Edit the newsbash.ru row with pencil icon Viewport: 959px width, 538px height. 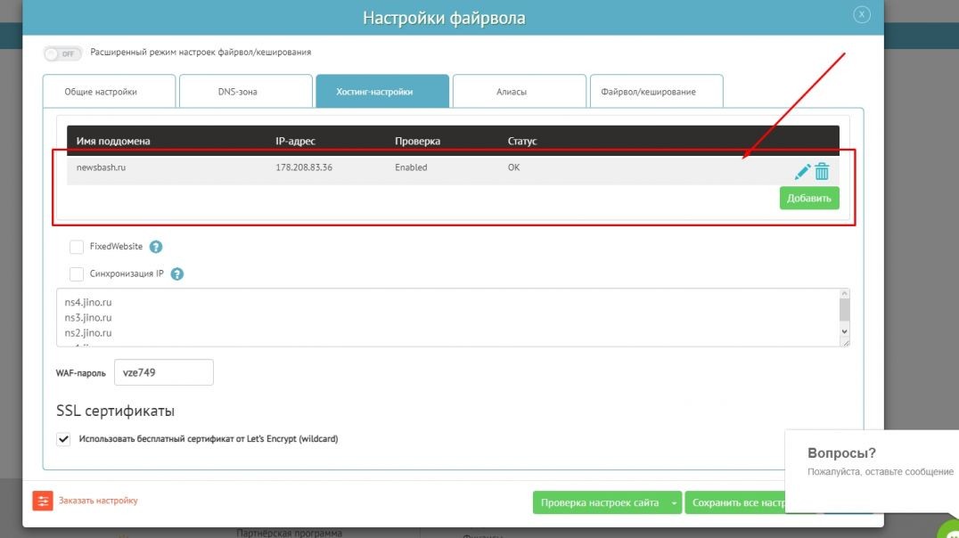coord(803,172)
